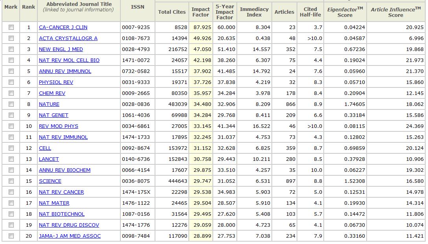Open the CA-CANCER J CLIN journal link
This screenshot has width=428, height=244.
click(63, 27)
